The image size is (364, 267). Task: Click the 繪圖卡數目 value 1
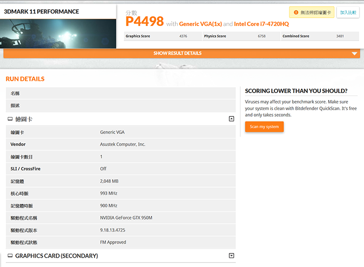pyautogui.click(x=101, y=156)
